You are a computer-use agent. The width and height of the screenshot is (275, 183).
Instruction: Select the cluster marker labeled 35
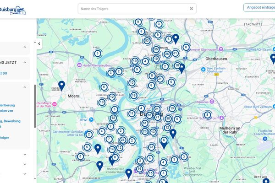(x=156, y=49)
